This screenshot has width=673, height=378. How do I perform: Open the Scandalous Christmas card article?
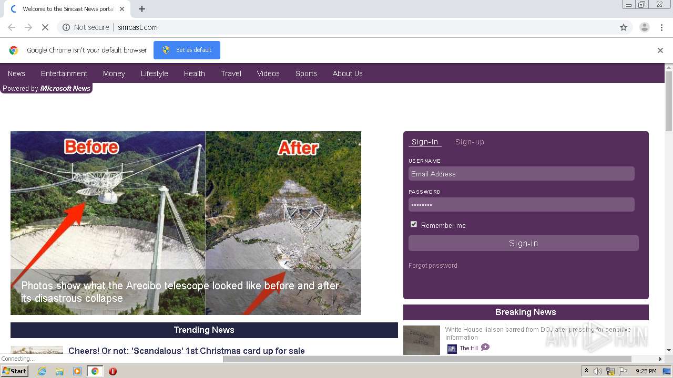pos(187,351)
